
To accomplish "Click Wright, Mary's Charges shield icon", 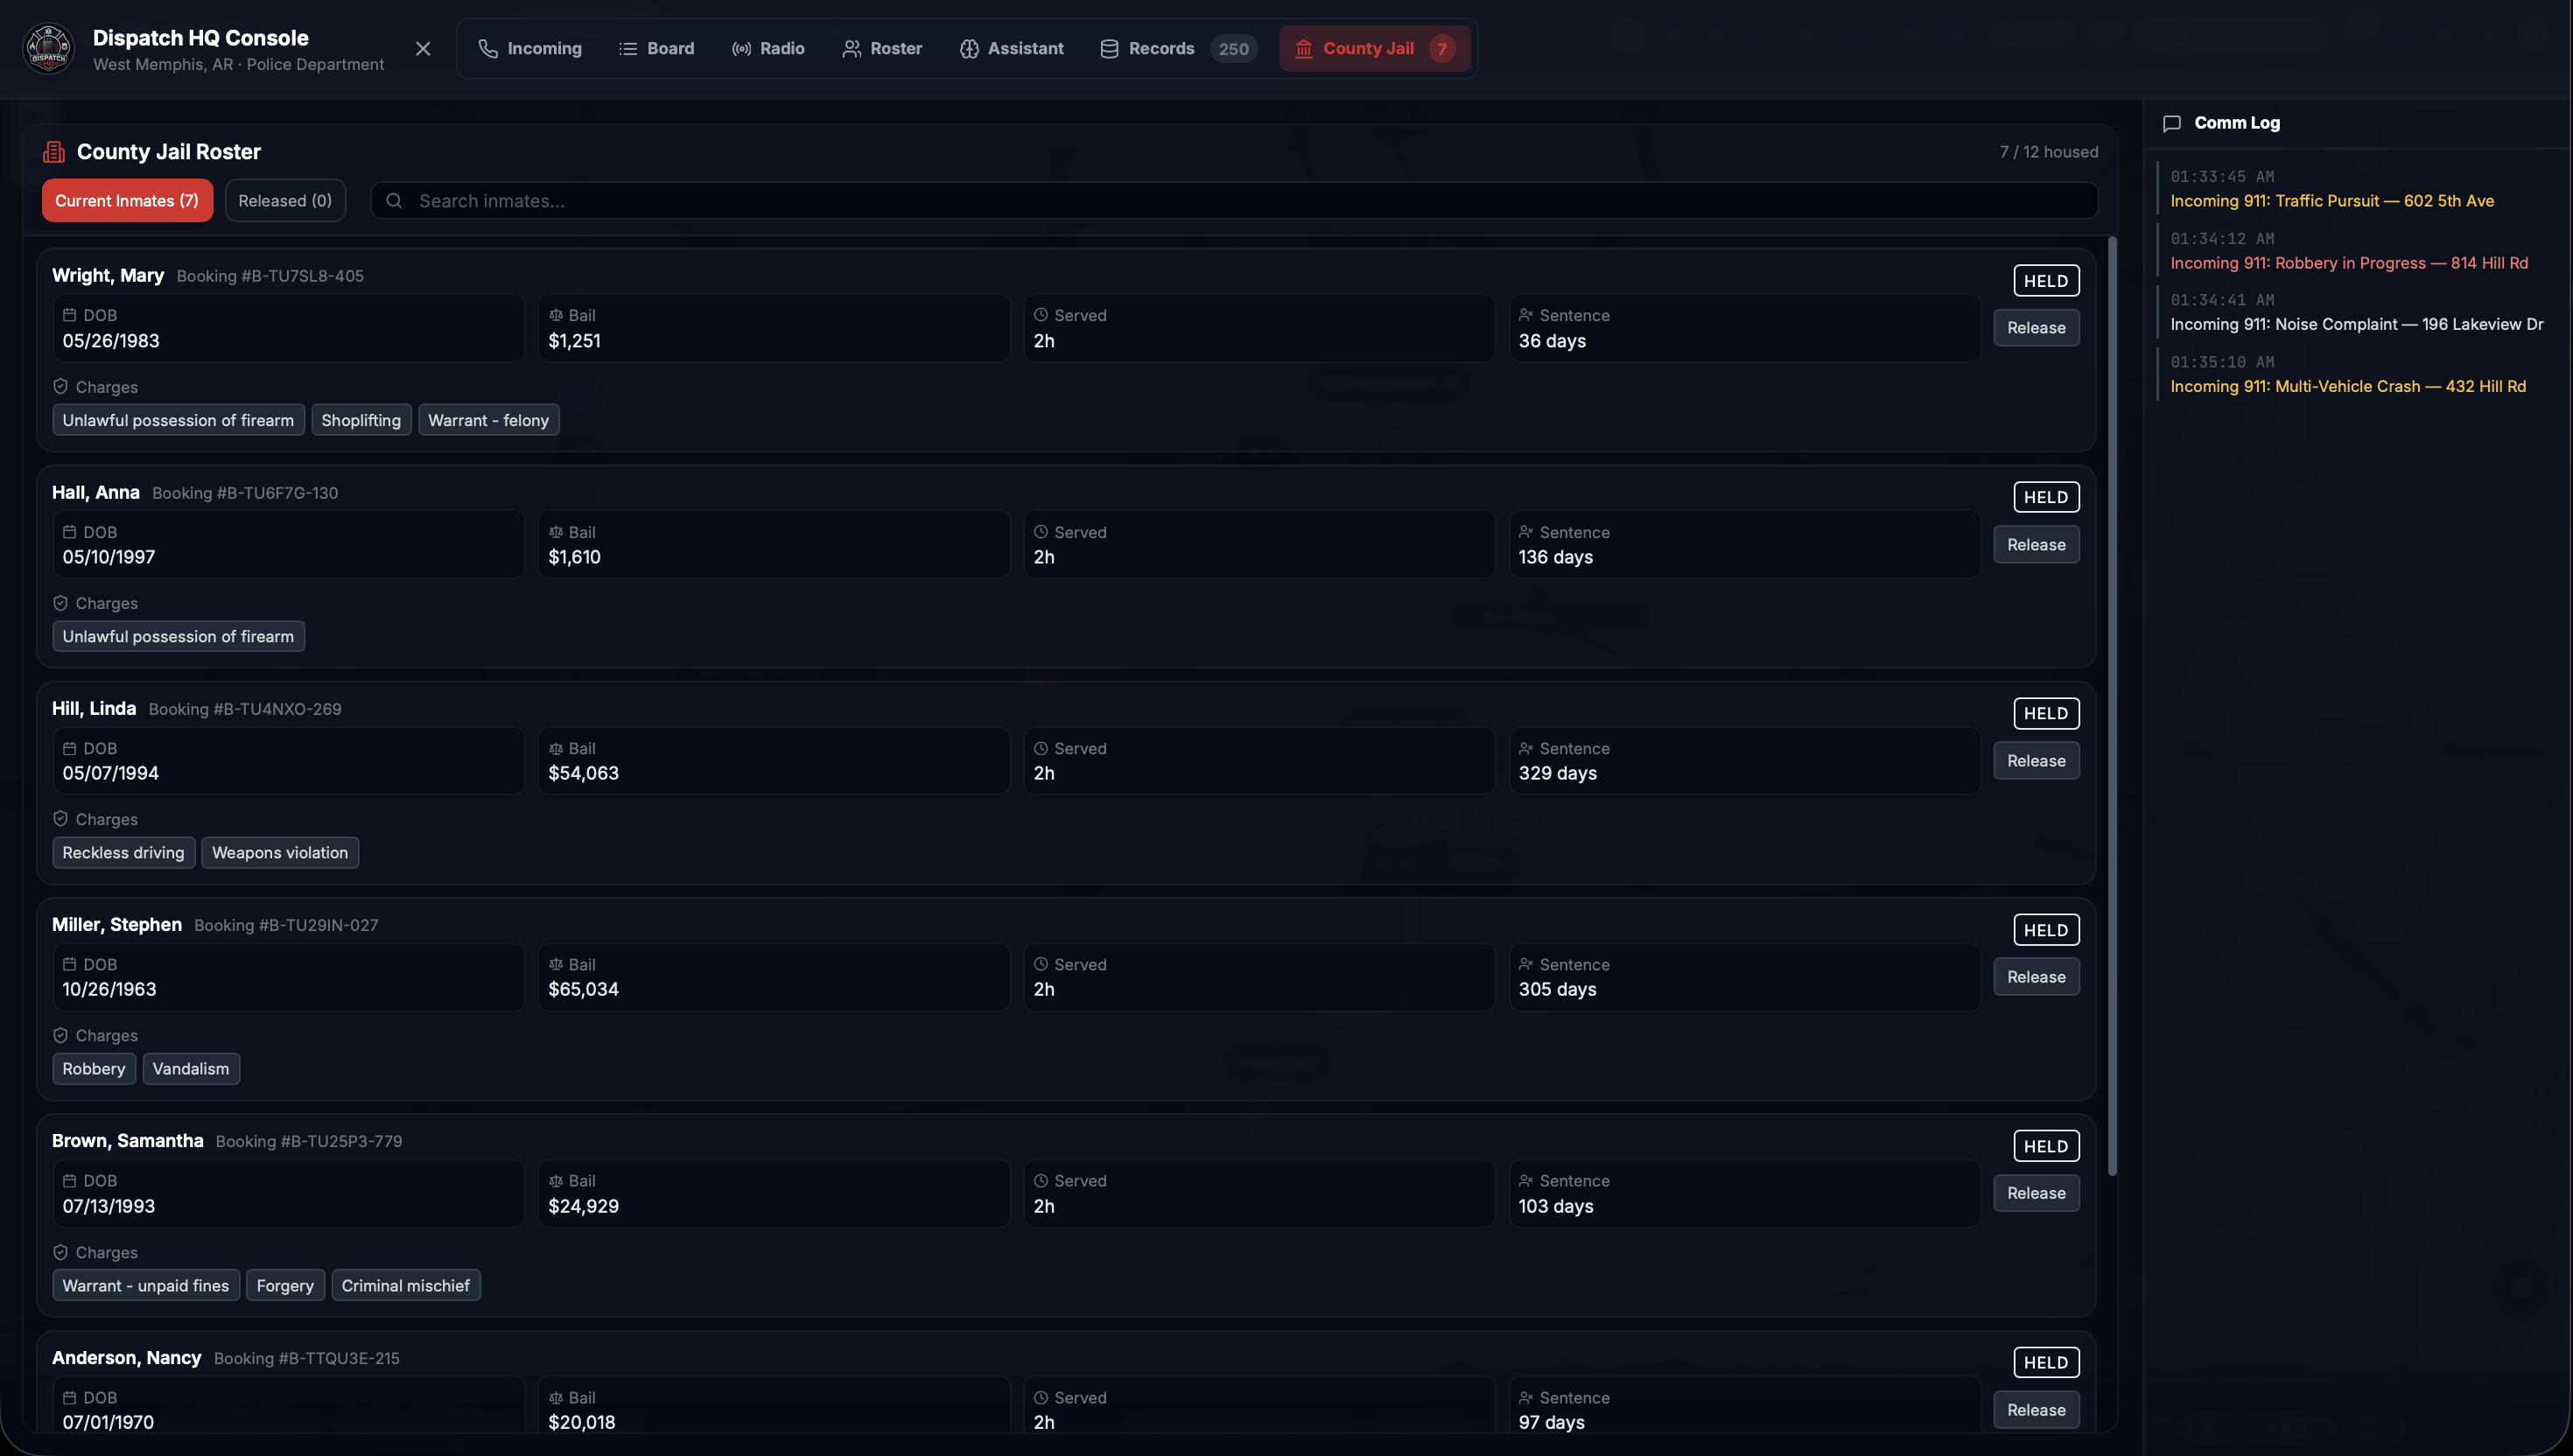I will tap(60, 386).
